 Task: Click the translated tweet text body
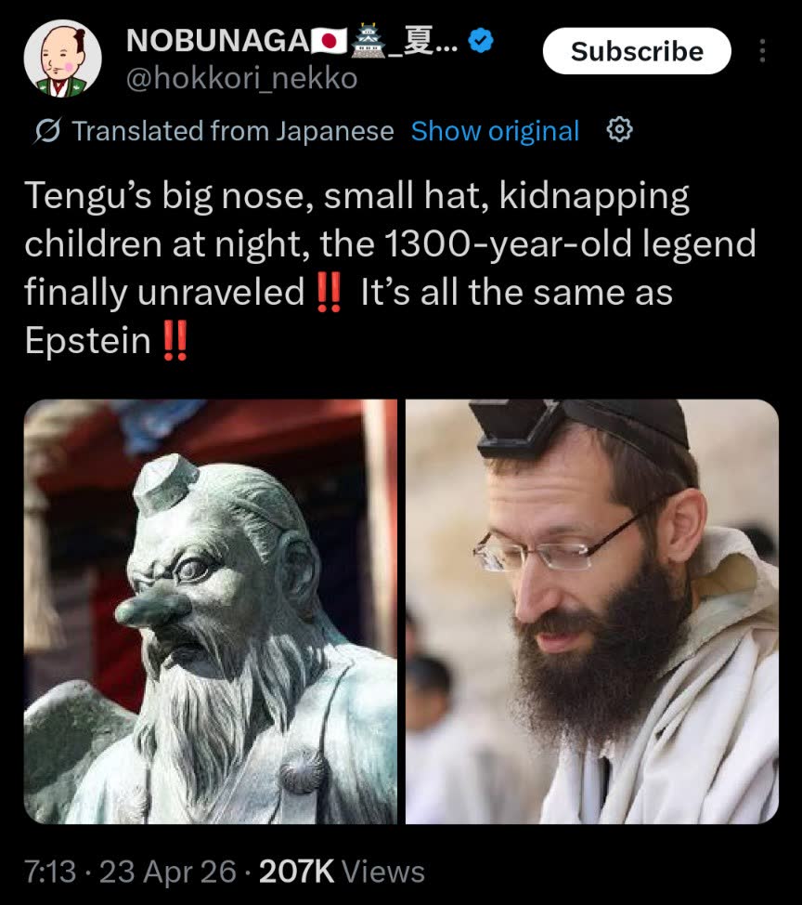pyautogui.click(x=391, y=269)
